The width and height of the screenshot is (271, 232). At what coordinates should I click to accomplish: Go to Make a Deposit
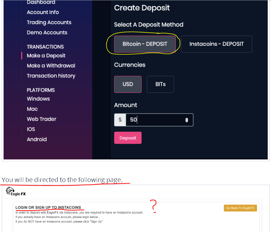coord(46,56)
